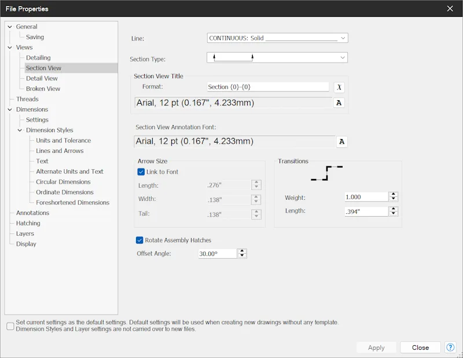Click the Transitions Weight input field
This screenshot has width=463, height=358.
click(x=366, y=197)
